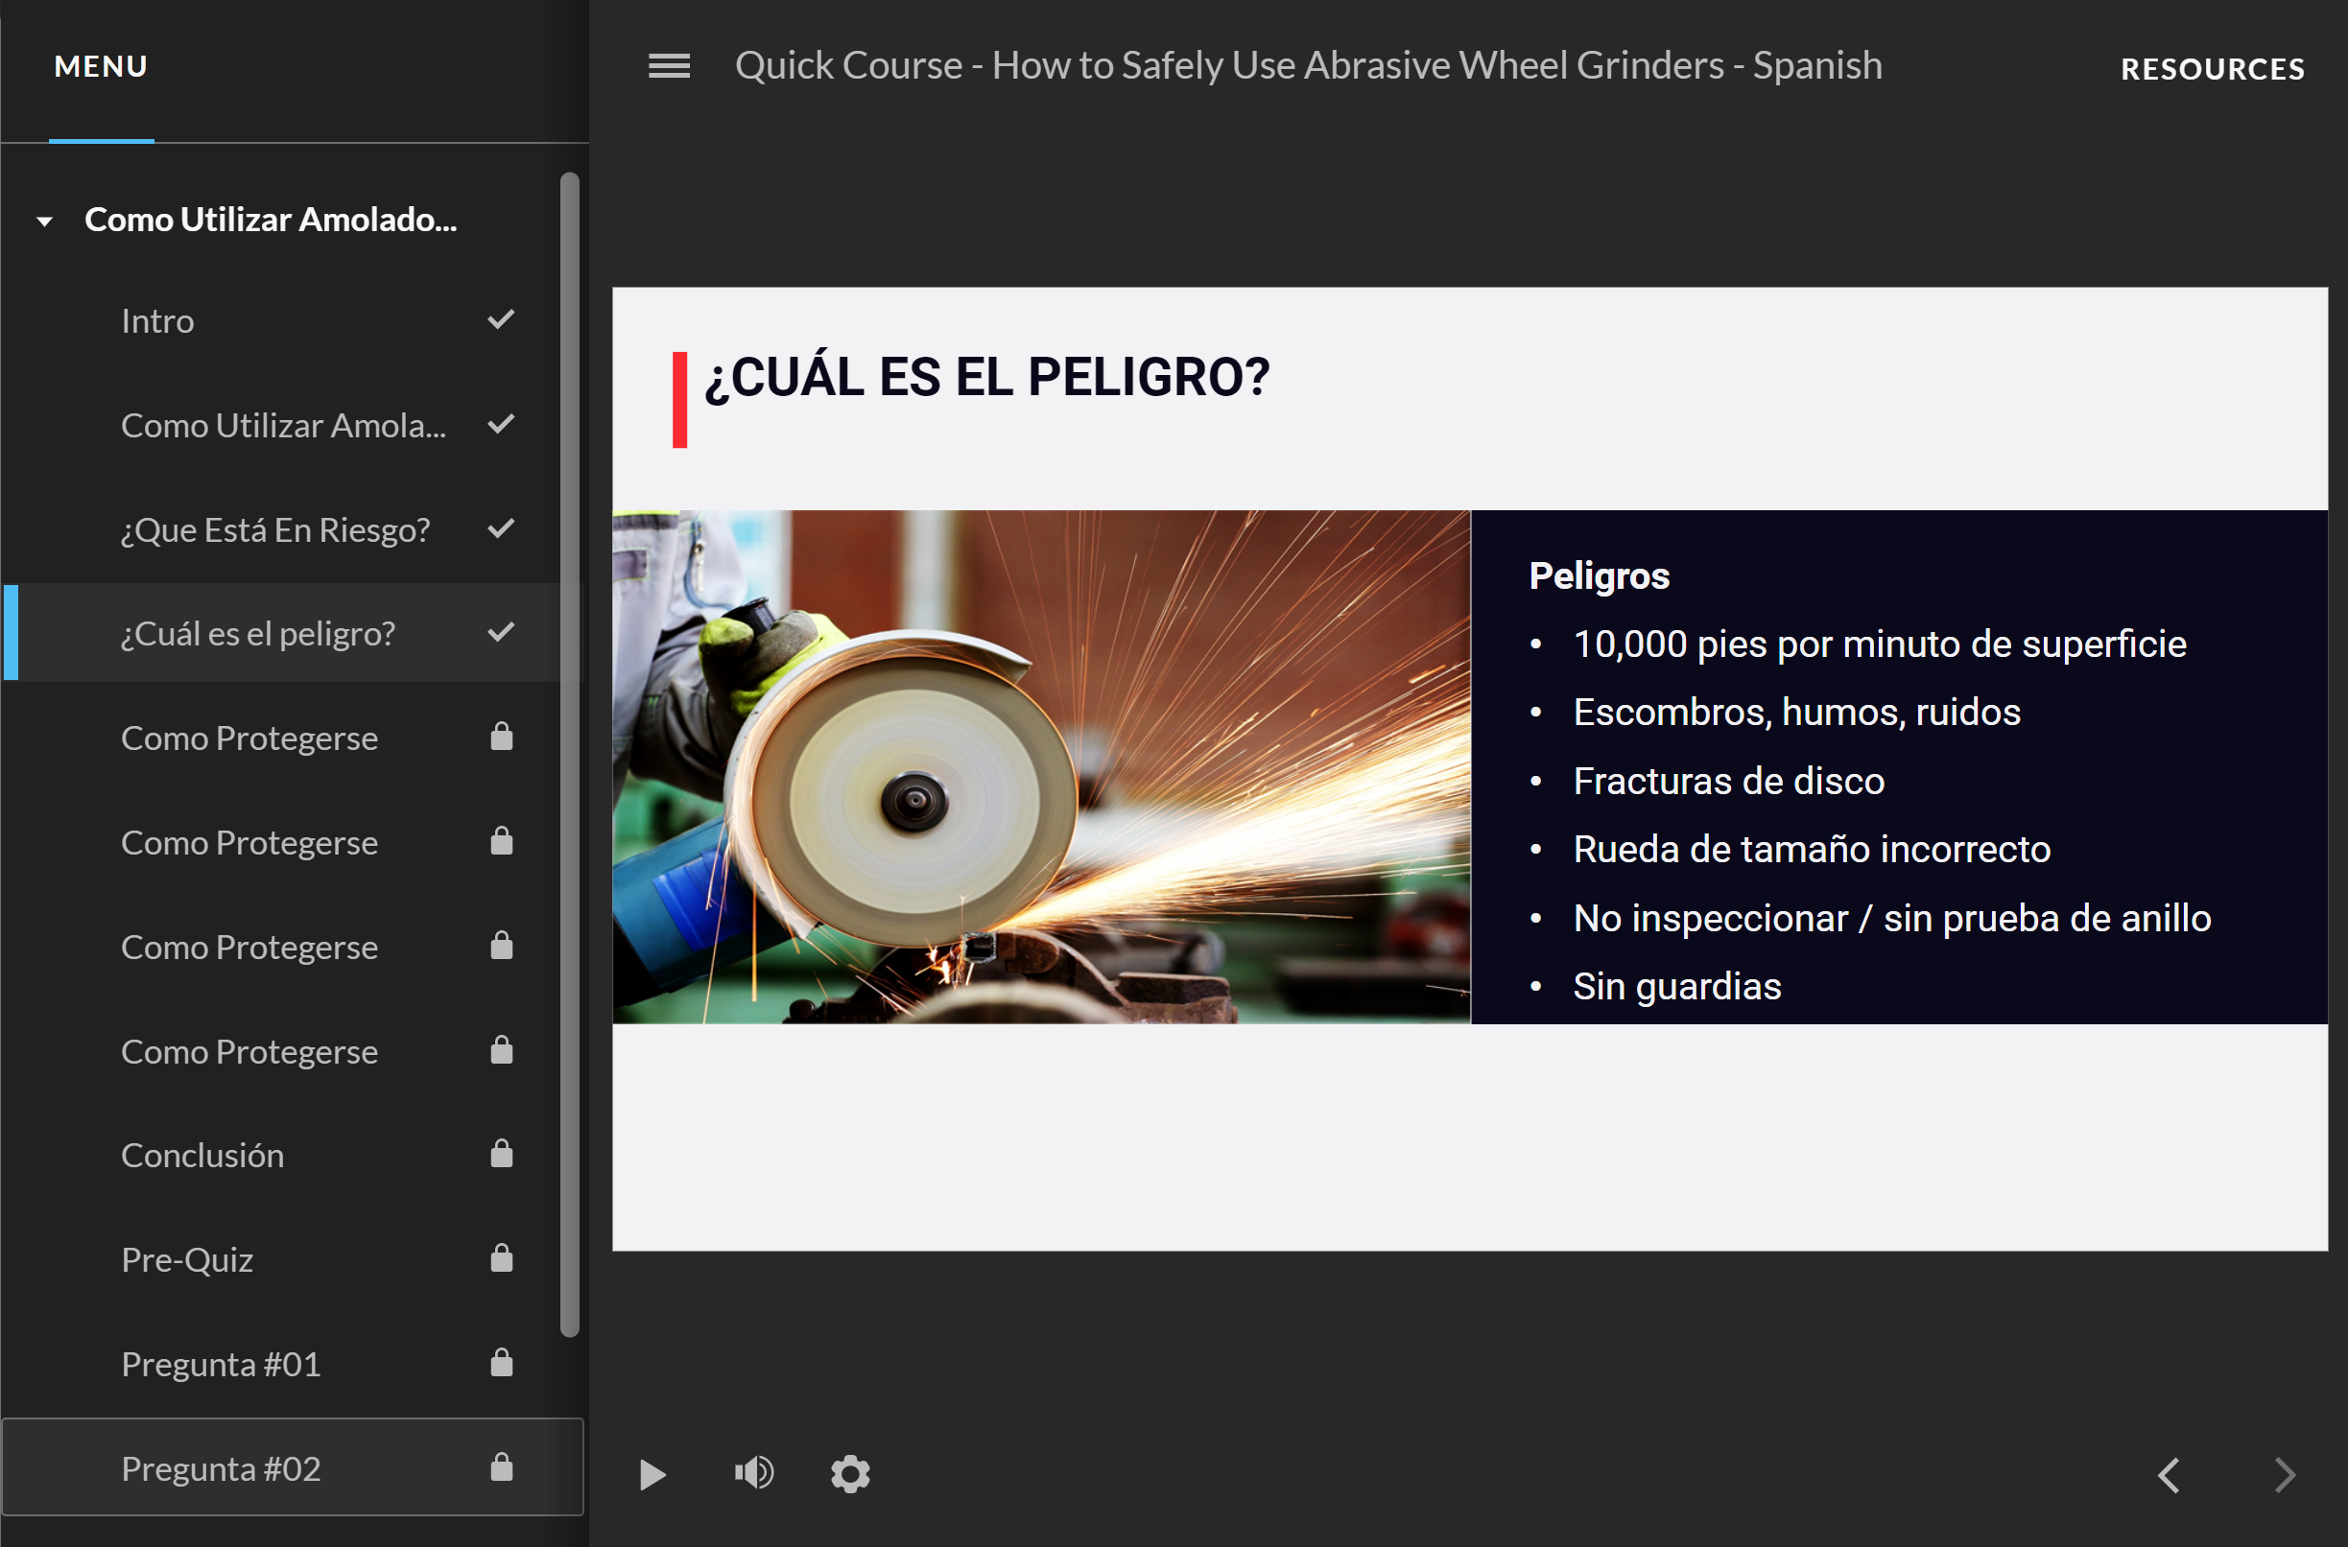Click checkmark beside Como Utilizar Amola...

pos(502,424)
